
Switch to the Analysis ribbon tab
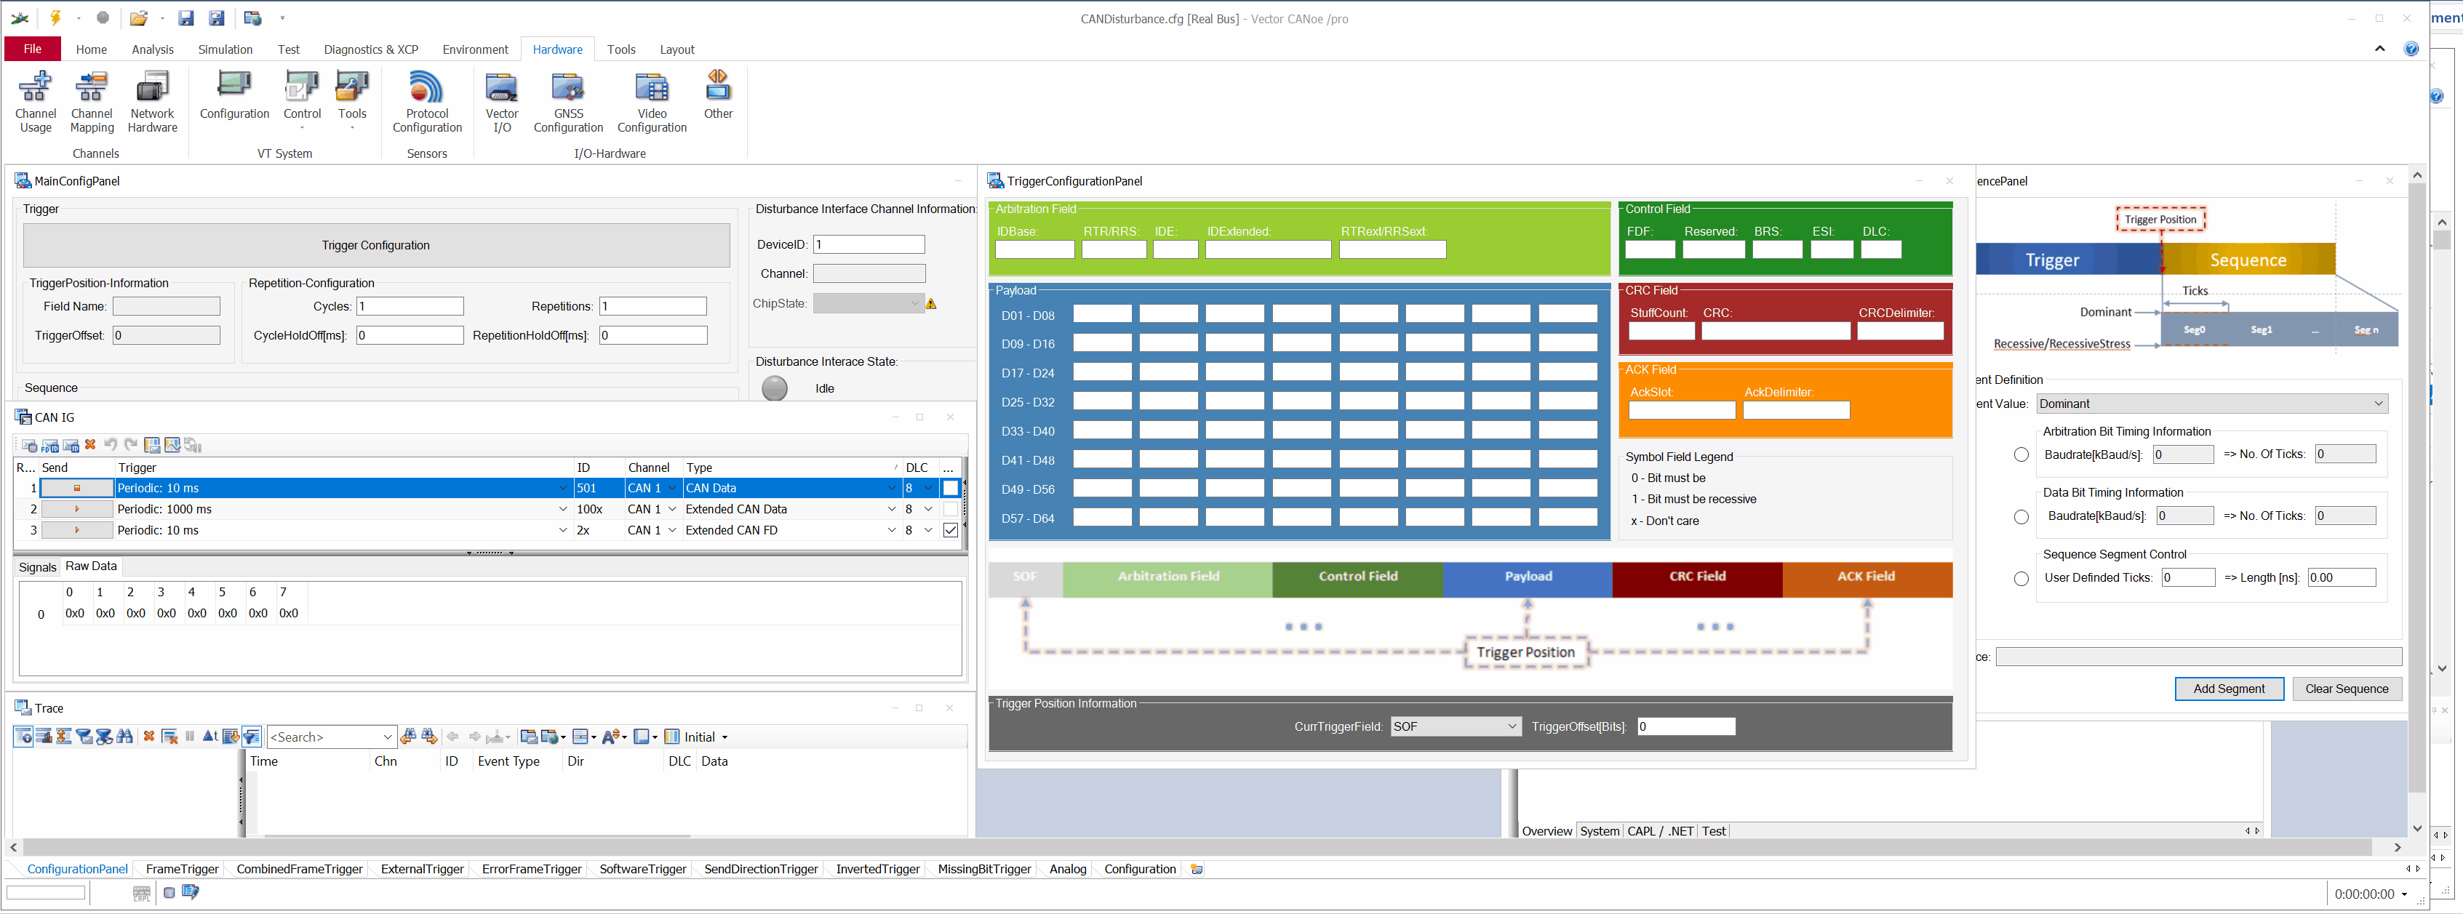tap(152, 49)
